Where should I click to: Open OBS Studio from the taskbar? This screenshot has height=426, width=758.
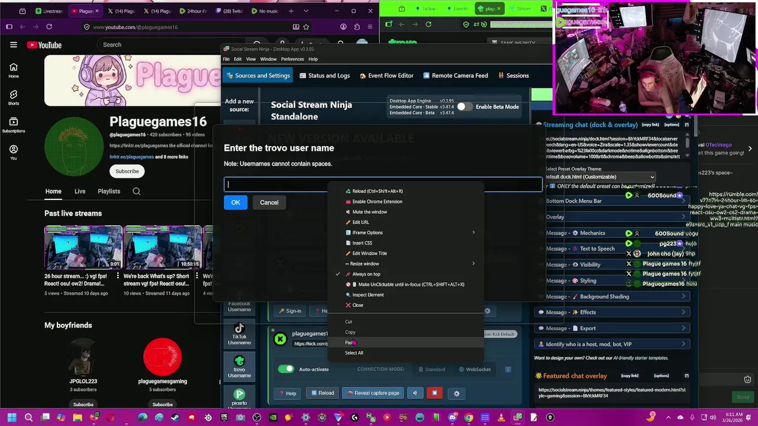click(256, 418)
